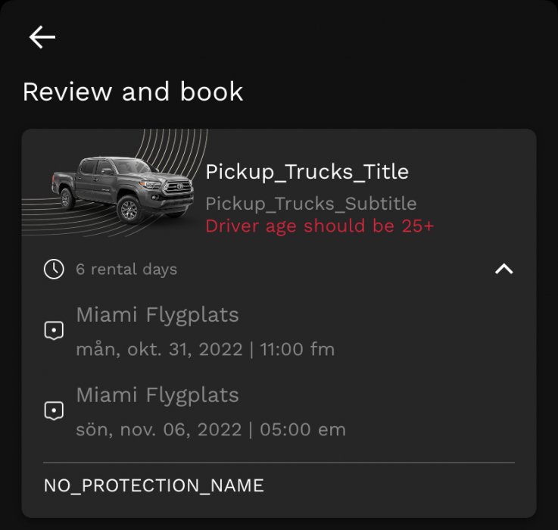
Task: Select the first Miami Flygplats pickup location
Action: 157,314
